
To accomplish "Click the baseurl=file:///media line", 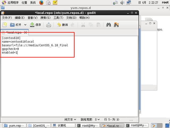I will 35,45.
